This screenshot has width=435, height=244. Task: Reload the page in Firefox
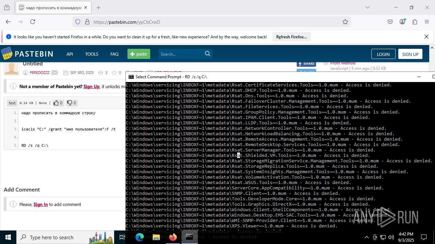[33, 22]
